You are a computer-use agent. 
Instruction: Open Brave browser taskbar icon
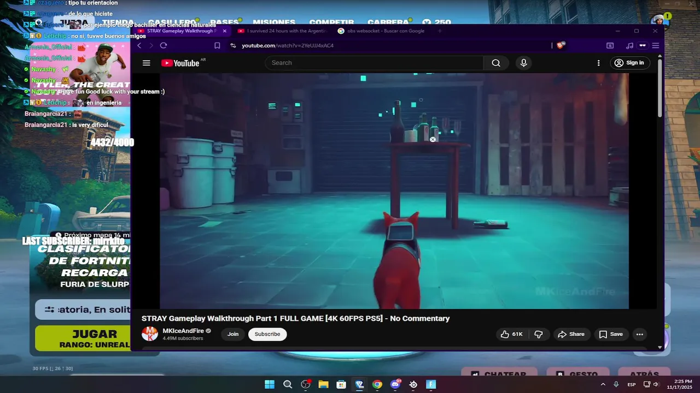click(x=359, y=384)
